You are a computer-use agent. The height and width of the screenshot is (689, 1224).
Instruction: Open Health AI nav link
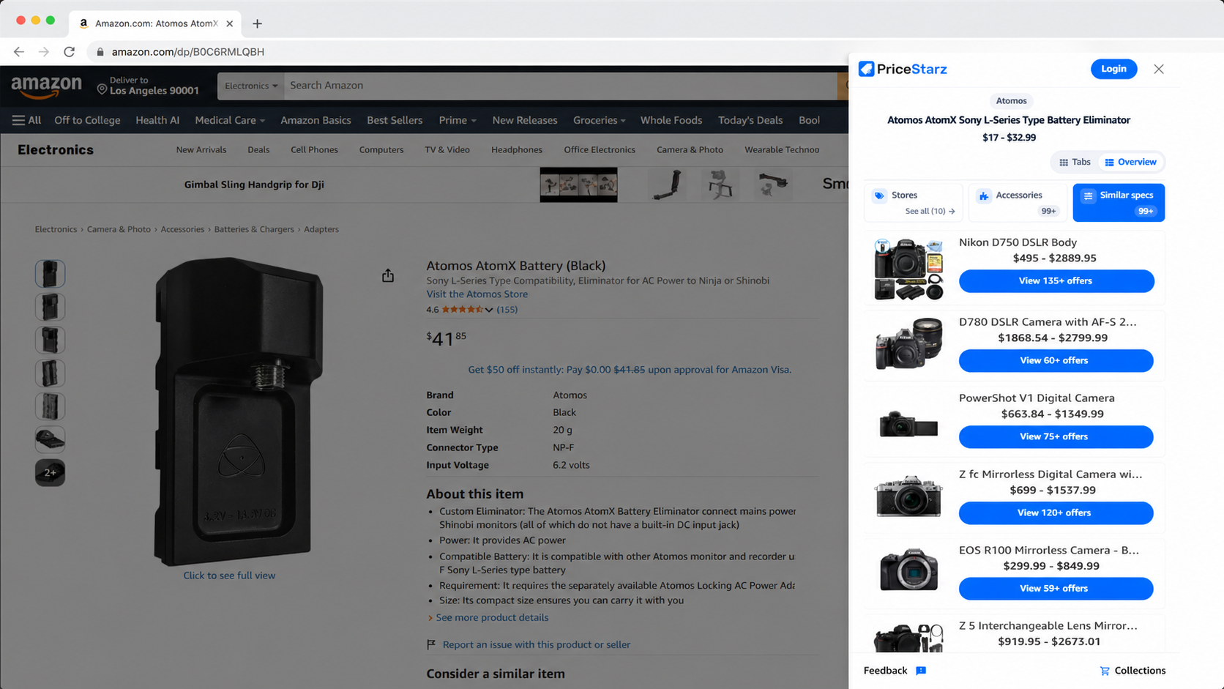[x=157, y=120]
